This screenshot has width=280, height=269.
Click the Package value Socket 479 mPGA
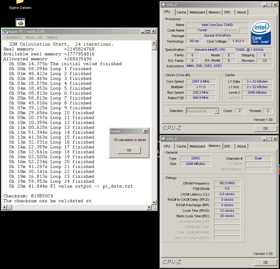click(217, 35)
